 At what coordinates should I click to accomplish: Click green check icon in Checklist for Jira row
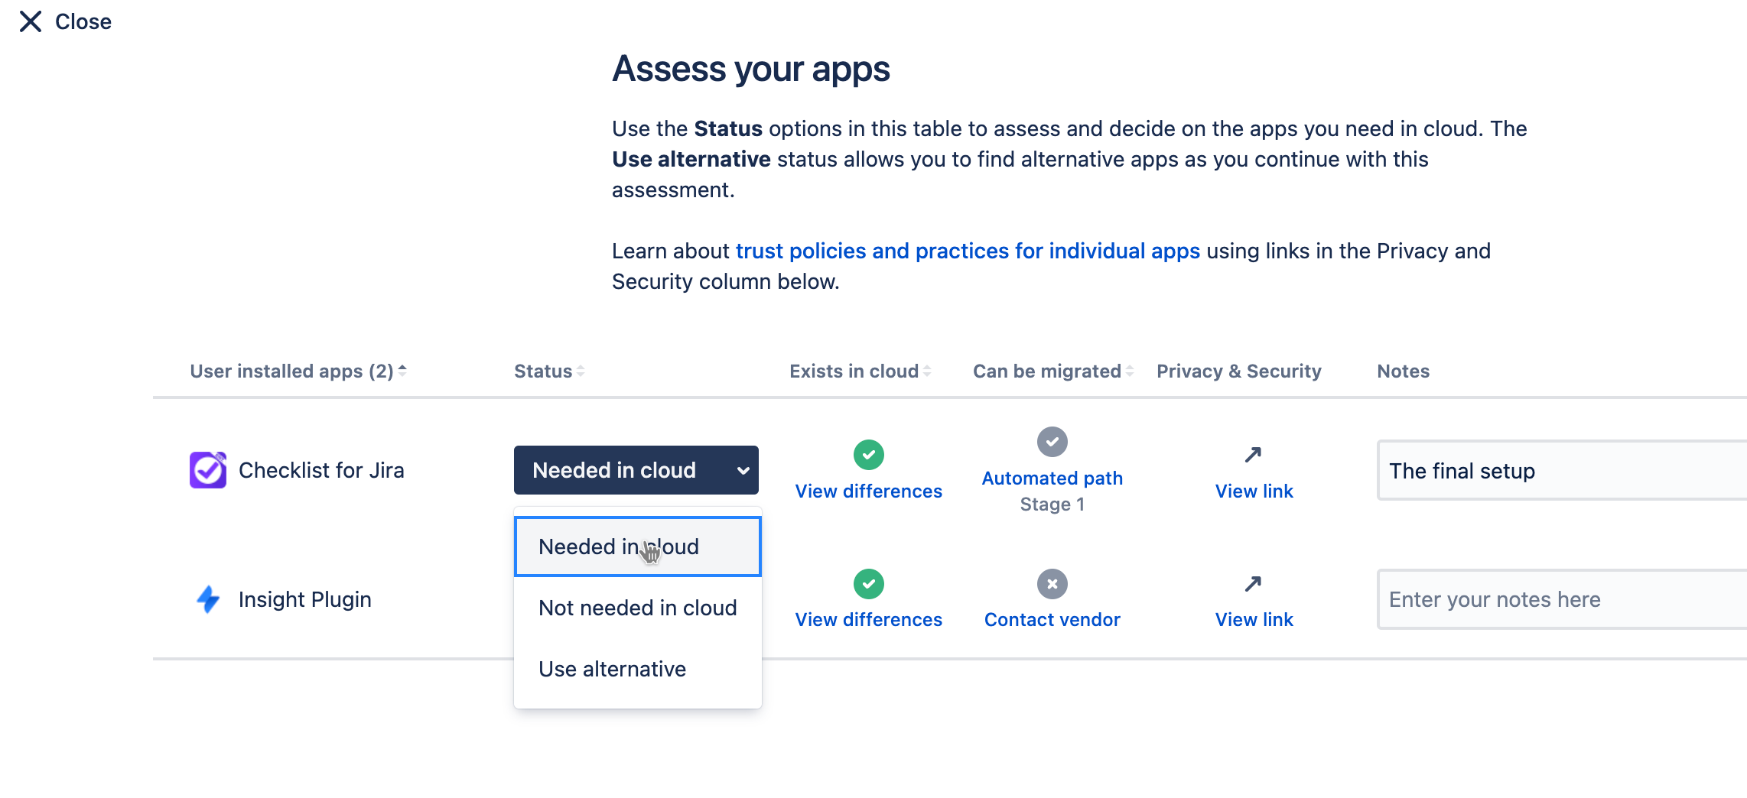[x=868, y=455]
